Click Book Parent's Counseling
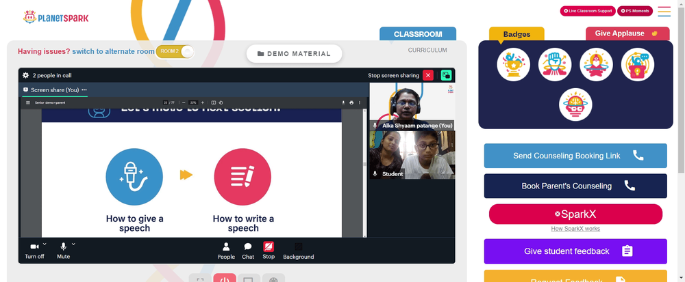 pyautogui.click(x=575, y=186)
